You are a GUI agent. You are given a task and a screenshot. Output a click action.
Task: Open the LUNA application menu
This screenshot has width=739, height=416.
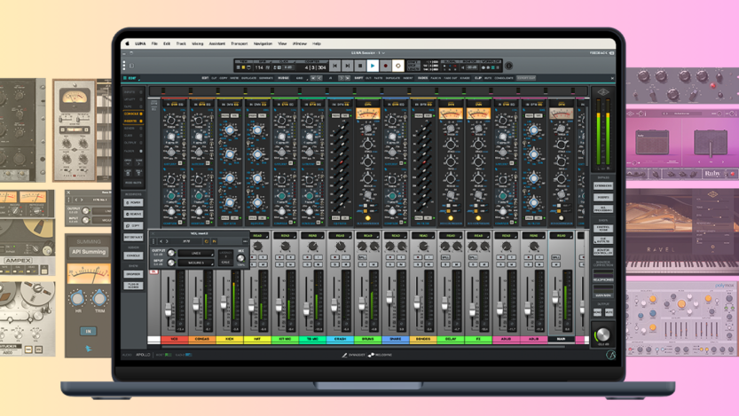(x=140, y=43)
